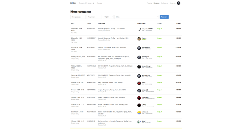Open RazC buyer avatar

(x=139, y=83)
